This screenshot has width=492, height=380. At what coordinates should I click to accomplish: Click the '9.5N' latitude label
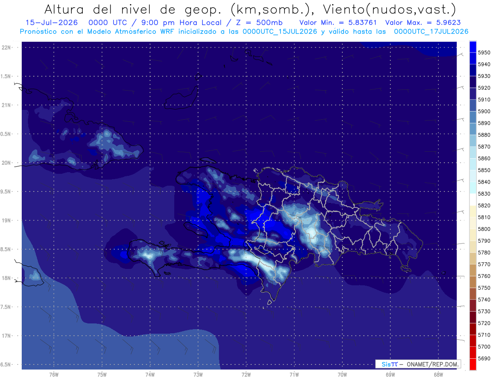coord(6,191)
